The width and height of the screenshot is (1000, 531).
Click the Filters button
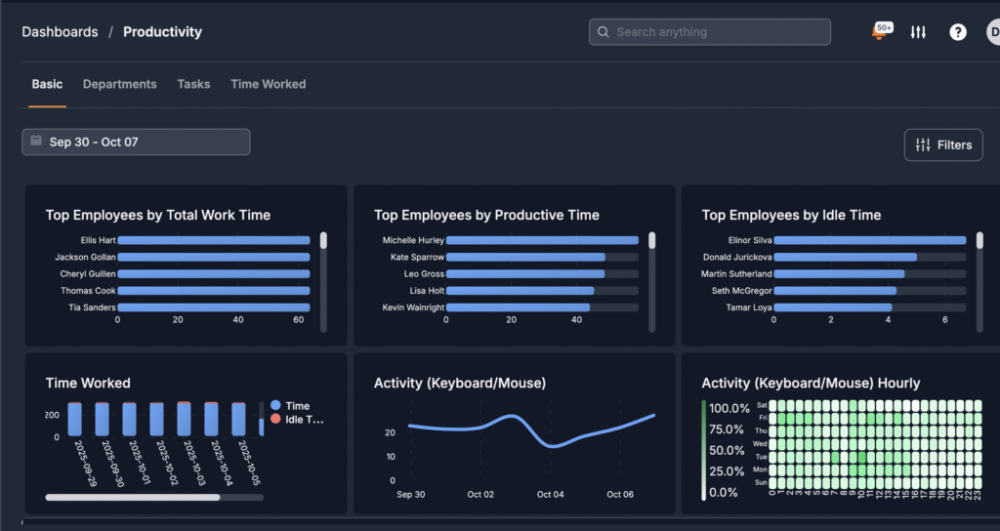tap(943, 145)
